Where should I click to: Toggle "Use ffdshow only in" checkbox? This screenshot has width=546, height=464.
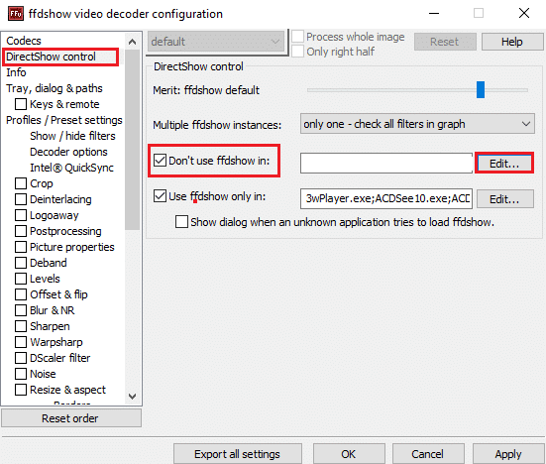[x=160, y=196]
